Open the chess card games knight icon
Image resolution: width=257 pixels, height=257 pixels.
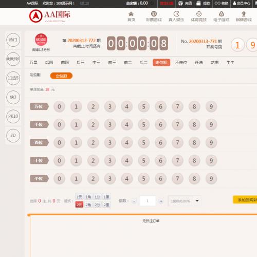[244, 14]
